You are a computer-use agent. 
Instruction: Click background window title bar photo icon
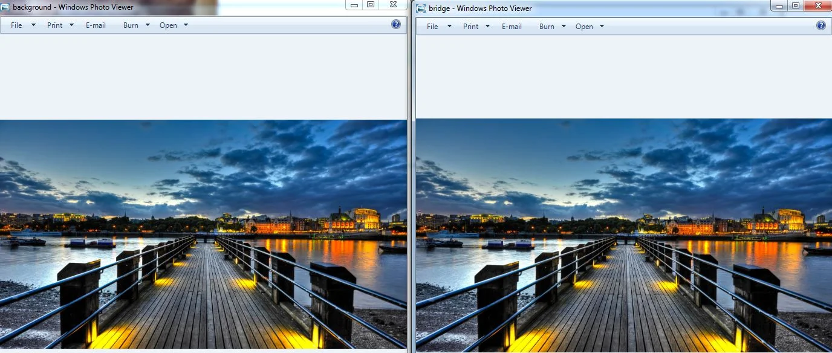pos(5,7)
